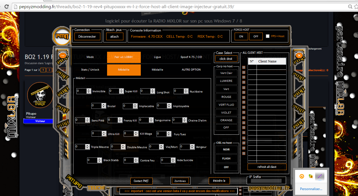358x196 pixels.
Task: Select the Fair un LOBBY tab
Action: pos(124,57)
